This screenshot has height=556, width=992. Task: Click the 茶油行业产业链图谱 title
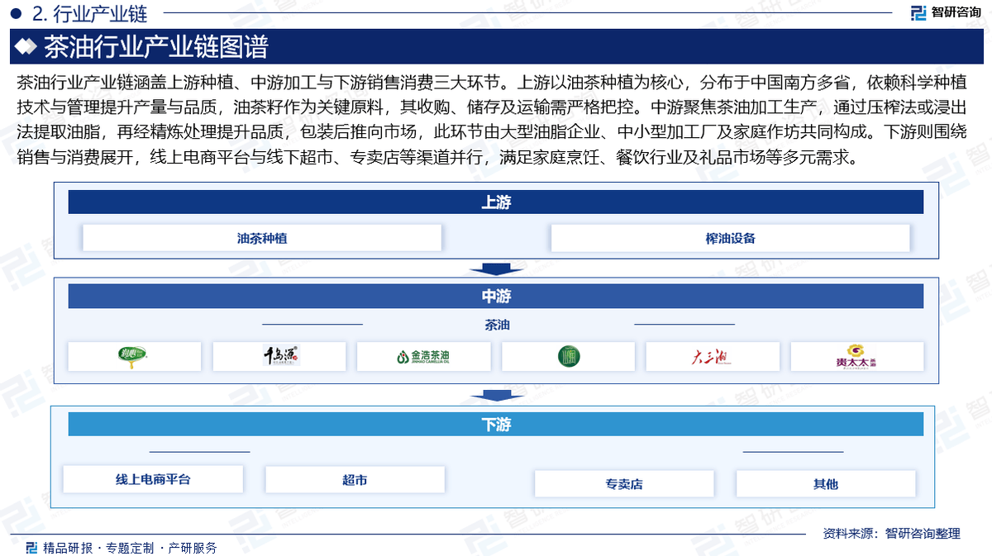coord(155,47)
